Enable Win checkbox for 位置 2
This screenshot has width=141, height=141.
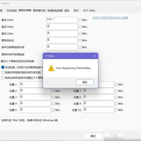coord(53,91)
